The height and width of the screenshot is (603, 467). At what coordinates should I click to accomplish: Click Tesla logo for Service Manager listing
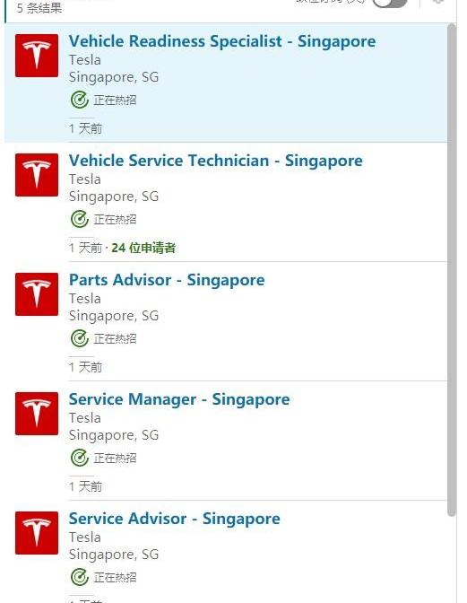pos(37,414)
